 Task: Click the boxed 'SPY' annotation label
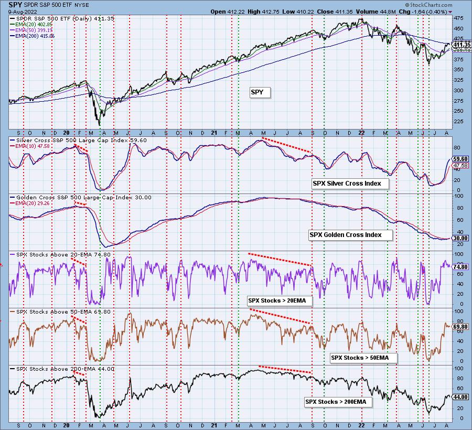[x=260, y=92]
